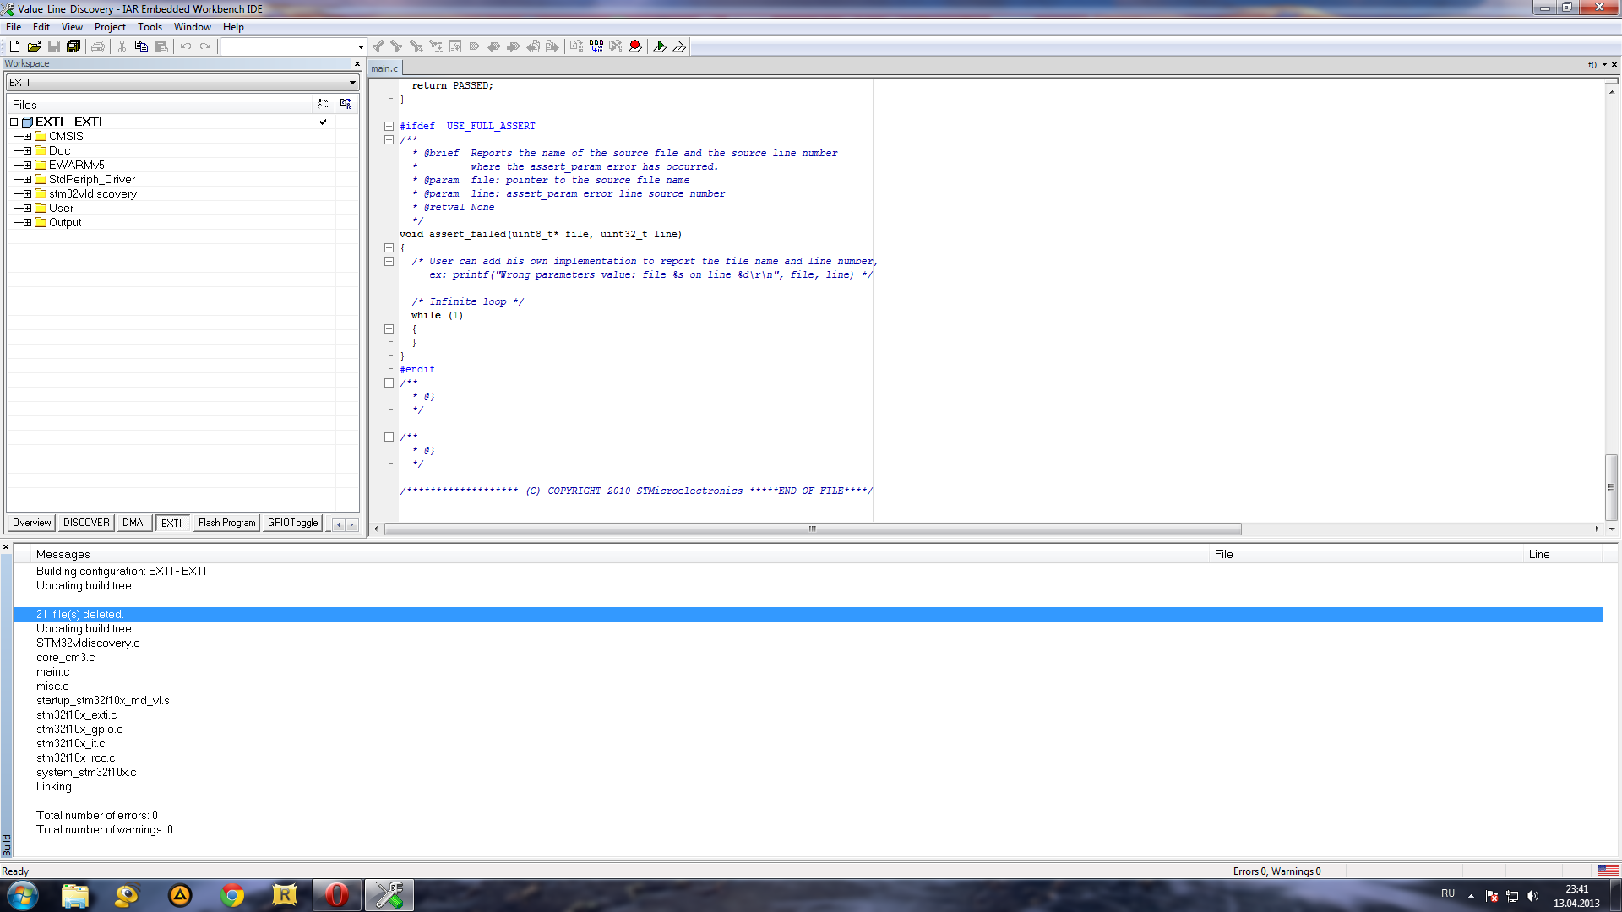Screen dimensions: 1622x912
Task: Collapse the #ifdef USE_FULL_ASSERT fold marker
Action: (389, 126)
